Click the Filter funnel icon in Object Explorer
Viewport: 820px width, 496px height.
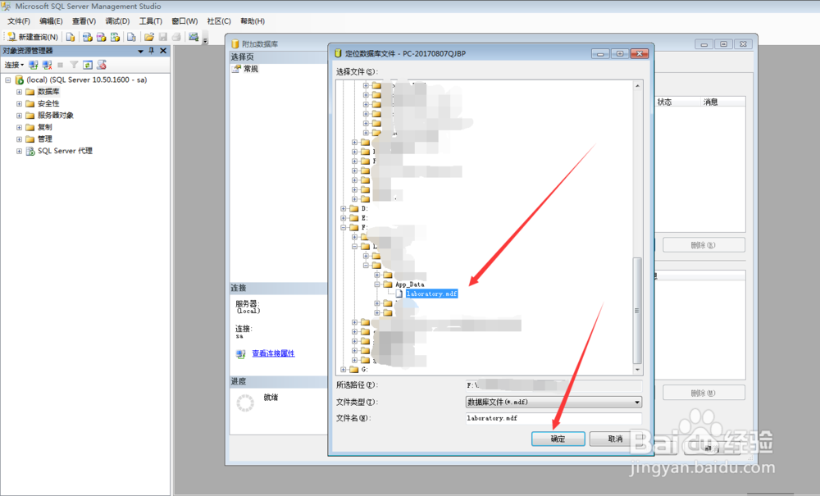74,65
